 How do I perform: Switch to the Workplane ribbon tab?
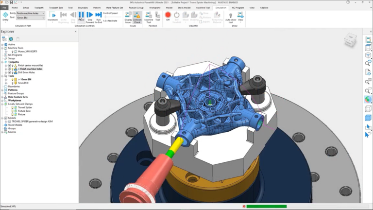point(154,8)
